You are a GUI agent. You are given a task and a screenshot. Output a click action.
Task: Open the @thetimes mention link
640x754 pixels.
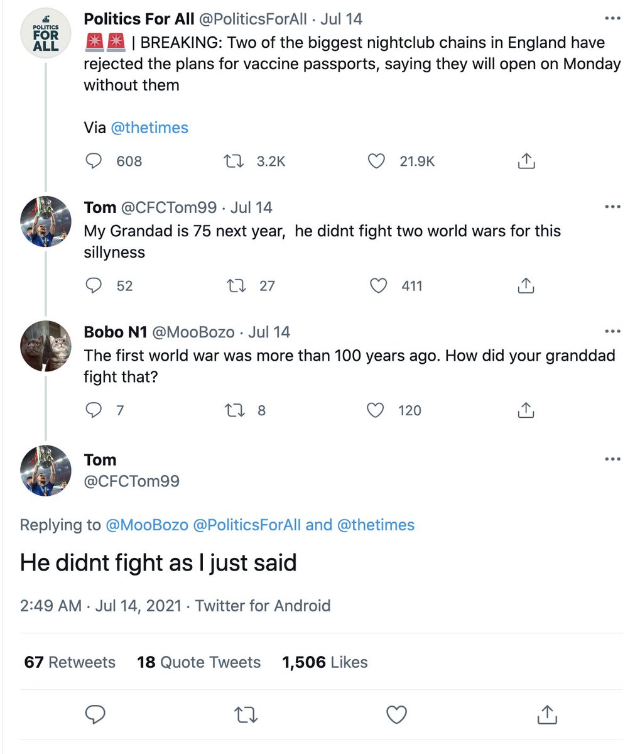[x=149, y=128]
